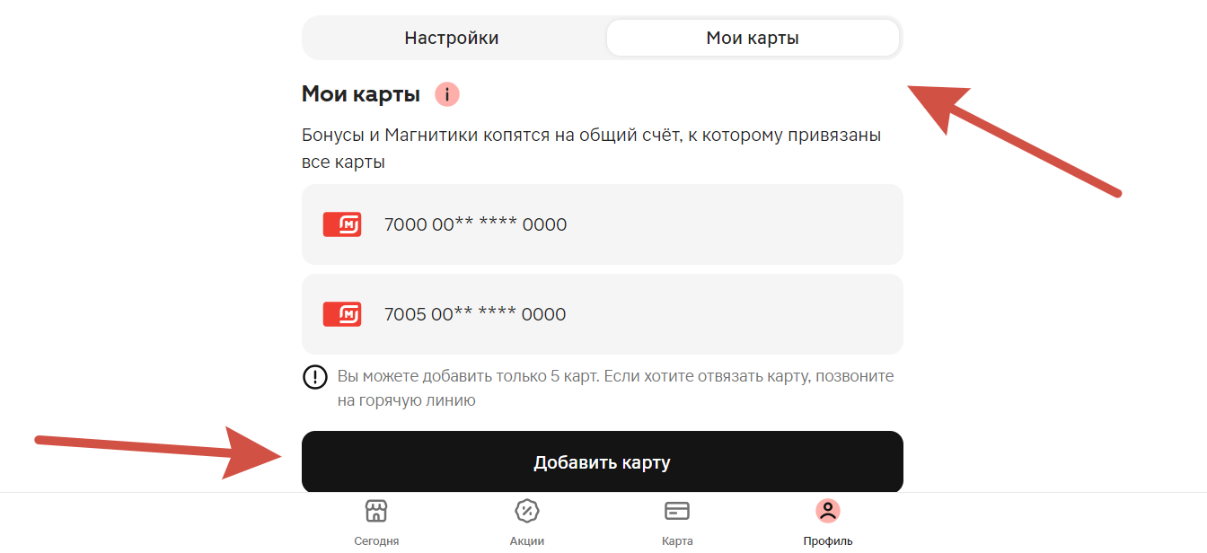Switch to the Настройки tab
The height and width of the screenshot is (553, 1207).
[452, 38]
